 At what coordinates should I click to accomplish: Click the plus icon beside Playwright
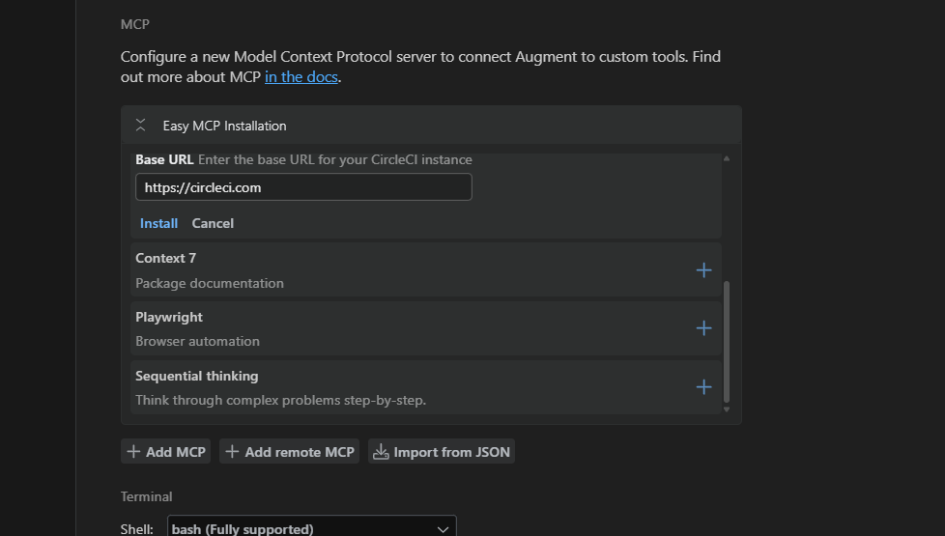[703, 328]
